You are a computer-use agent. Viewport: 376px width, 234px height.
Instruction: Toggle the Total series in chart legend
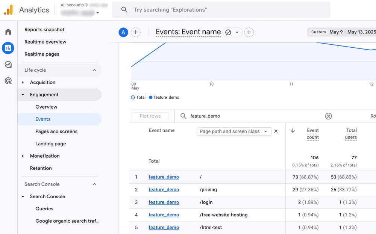[138, 97]
